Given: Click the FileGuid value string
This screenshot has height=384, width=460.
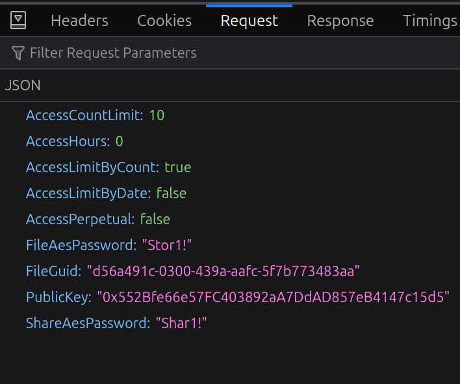Looking at the screenshot, I should click(223, 271).
